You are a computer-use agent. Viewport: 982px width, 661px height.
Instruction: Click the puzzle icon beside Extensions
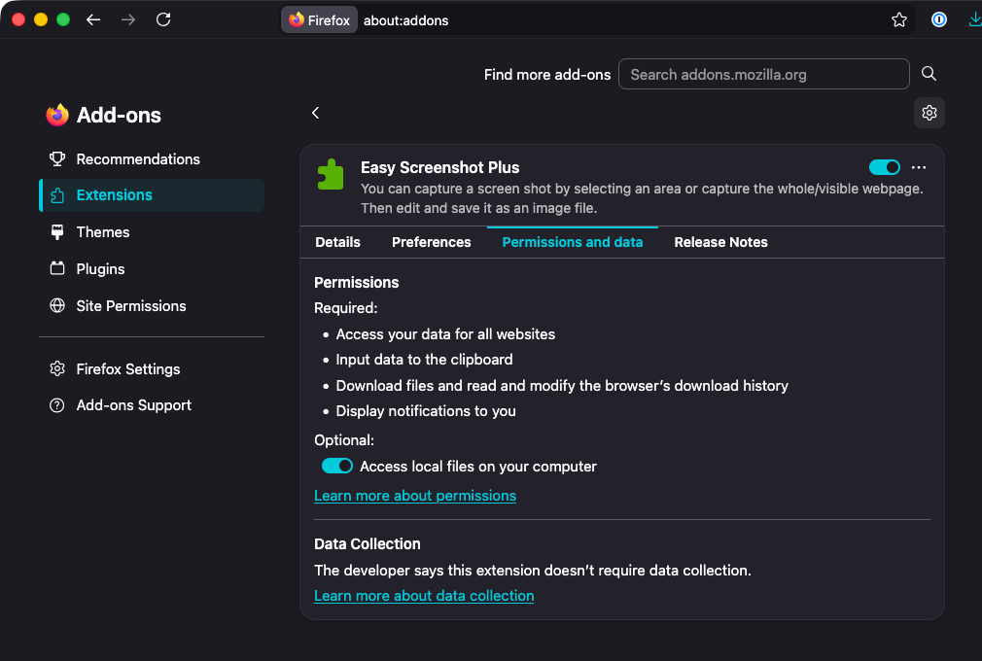57,195
